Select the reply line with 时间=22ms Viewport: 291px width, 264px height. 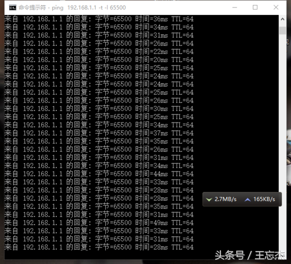tap(99, 51)
